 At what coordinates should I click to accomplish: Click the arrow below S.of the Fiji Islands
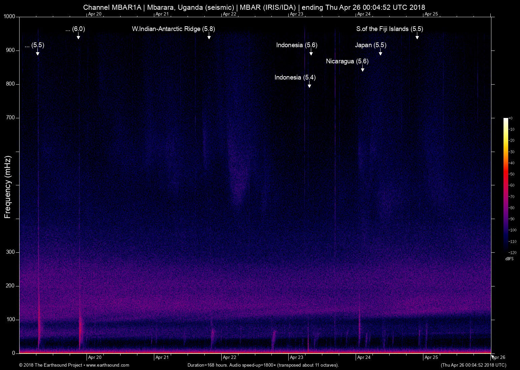click(x=417, y=36)
